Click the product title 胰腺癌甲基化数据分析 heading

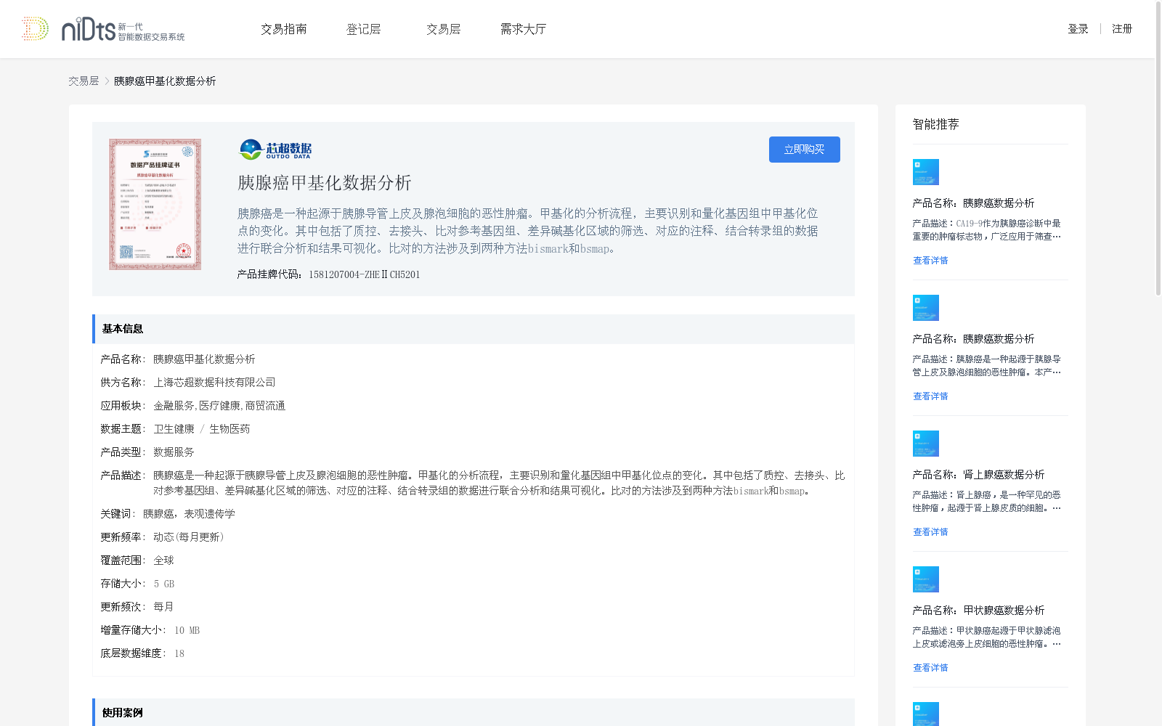pos(325,183)
